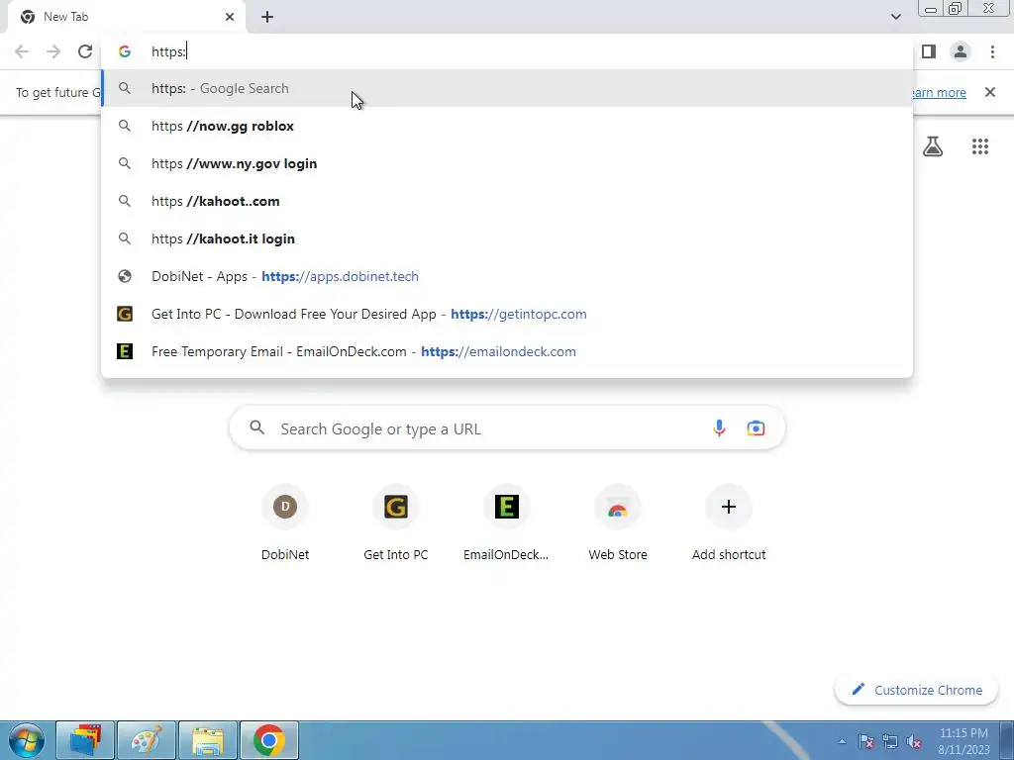Click the Add shortcut plus tile
Viewport: 1014px width, 760px height.
click(x=729, y=522)
